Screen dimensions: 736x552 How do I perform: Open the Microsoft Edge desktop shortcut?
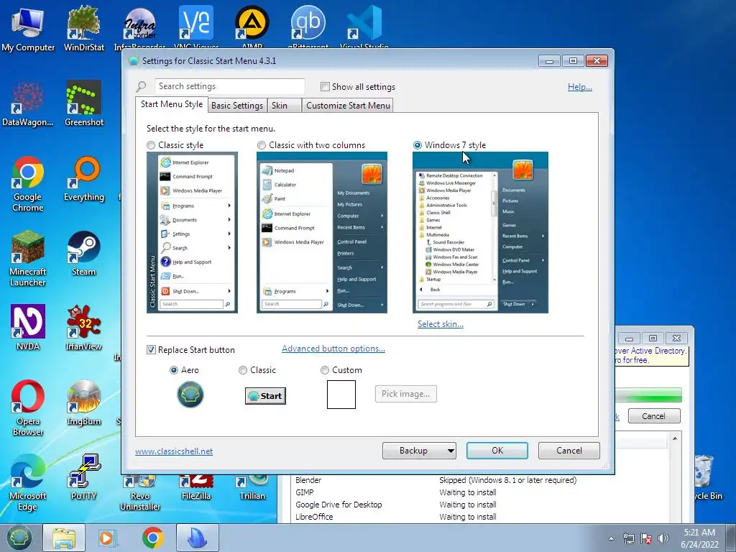point(28,482)
